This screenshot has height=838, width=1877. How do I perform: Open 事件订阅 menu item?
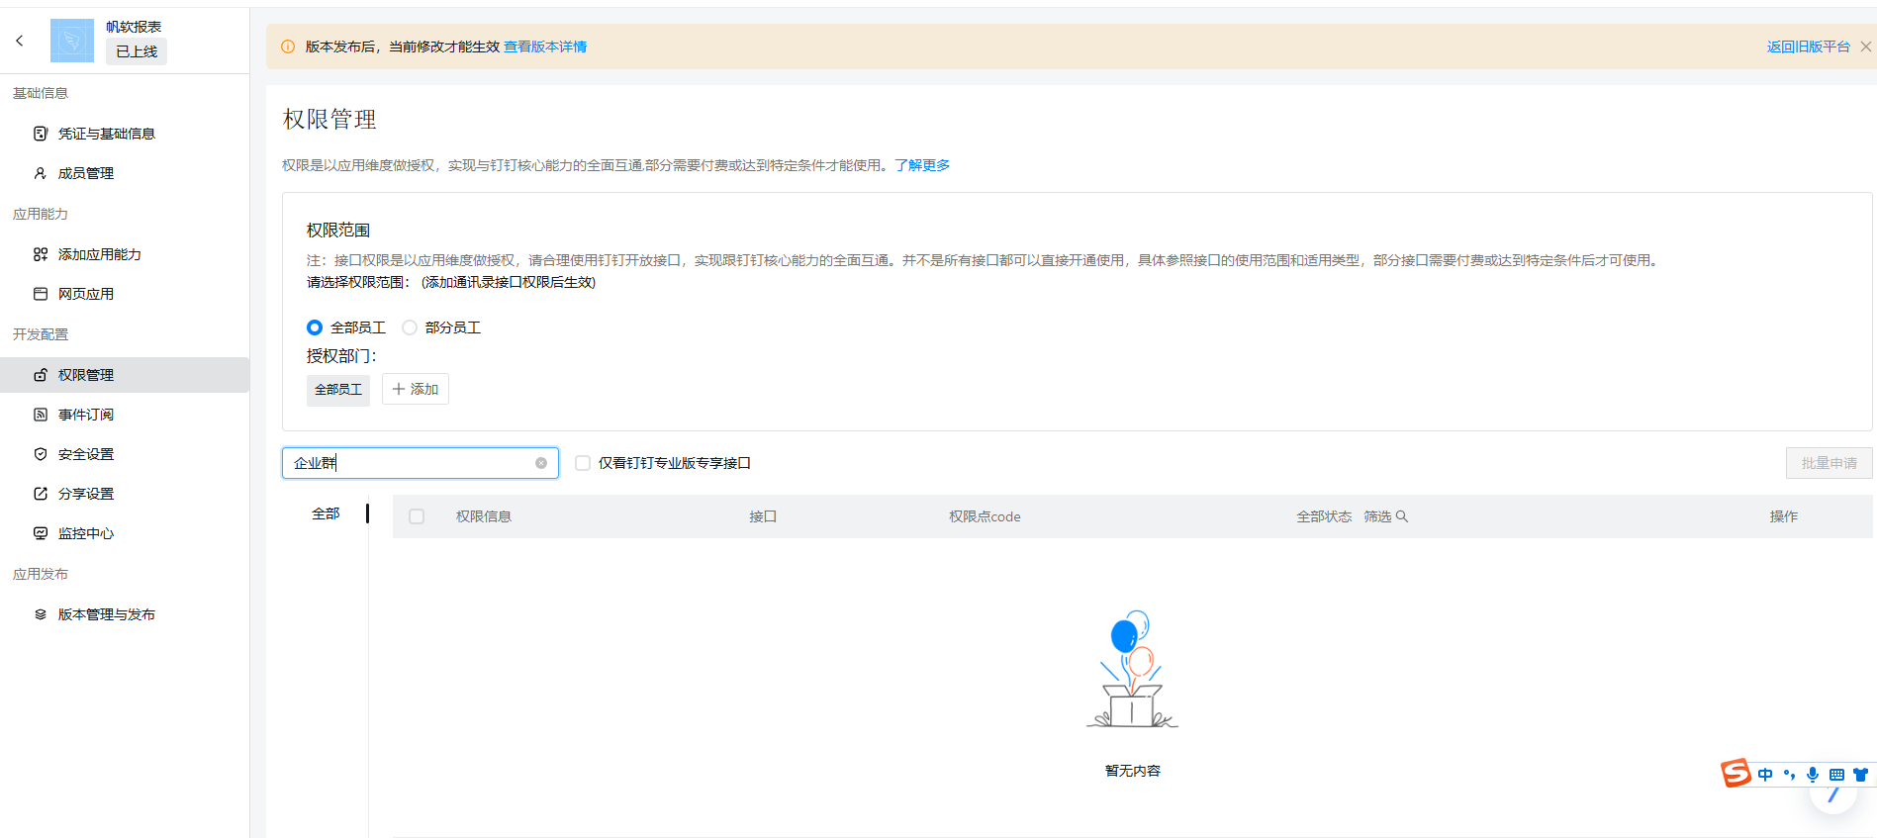pos(125,415)
